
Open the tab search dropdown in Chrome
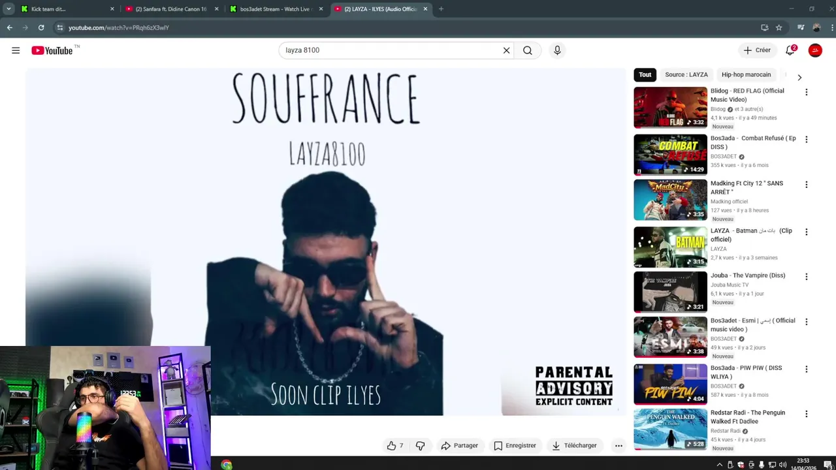8,9
